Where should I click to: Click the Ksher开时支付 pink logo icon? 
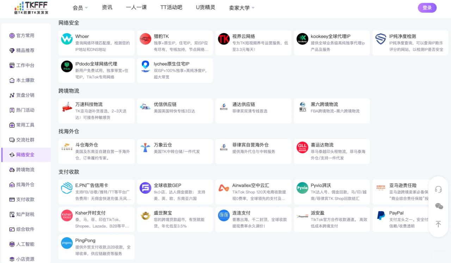coord(67,216)
